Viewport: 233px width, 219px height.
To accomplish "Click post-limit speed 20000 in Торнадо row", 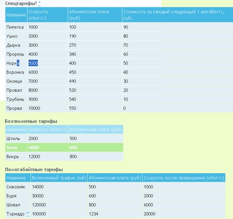I will pyautogui.click(x=150, y=214).
